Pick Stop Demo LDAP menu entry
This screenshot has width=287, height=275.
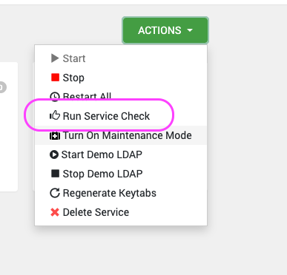click(x=121, y=174)
